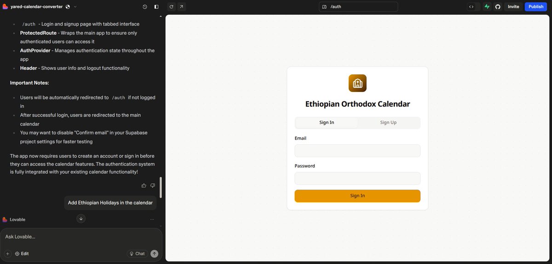Thumbs down the Lovable response
The image size is (552, 264).
(153, 185)
